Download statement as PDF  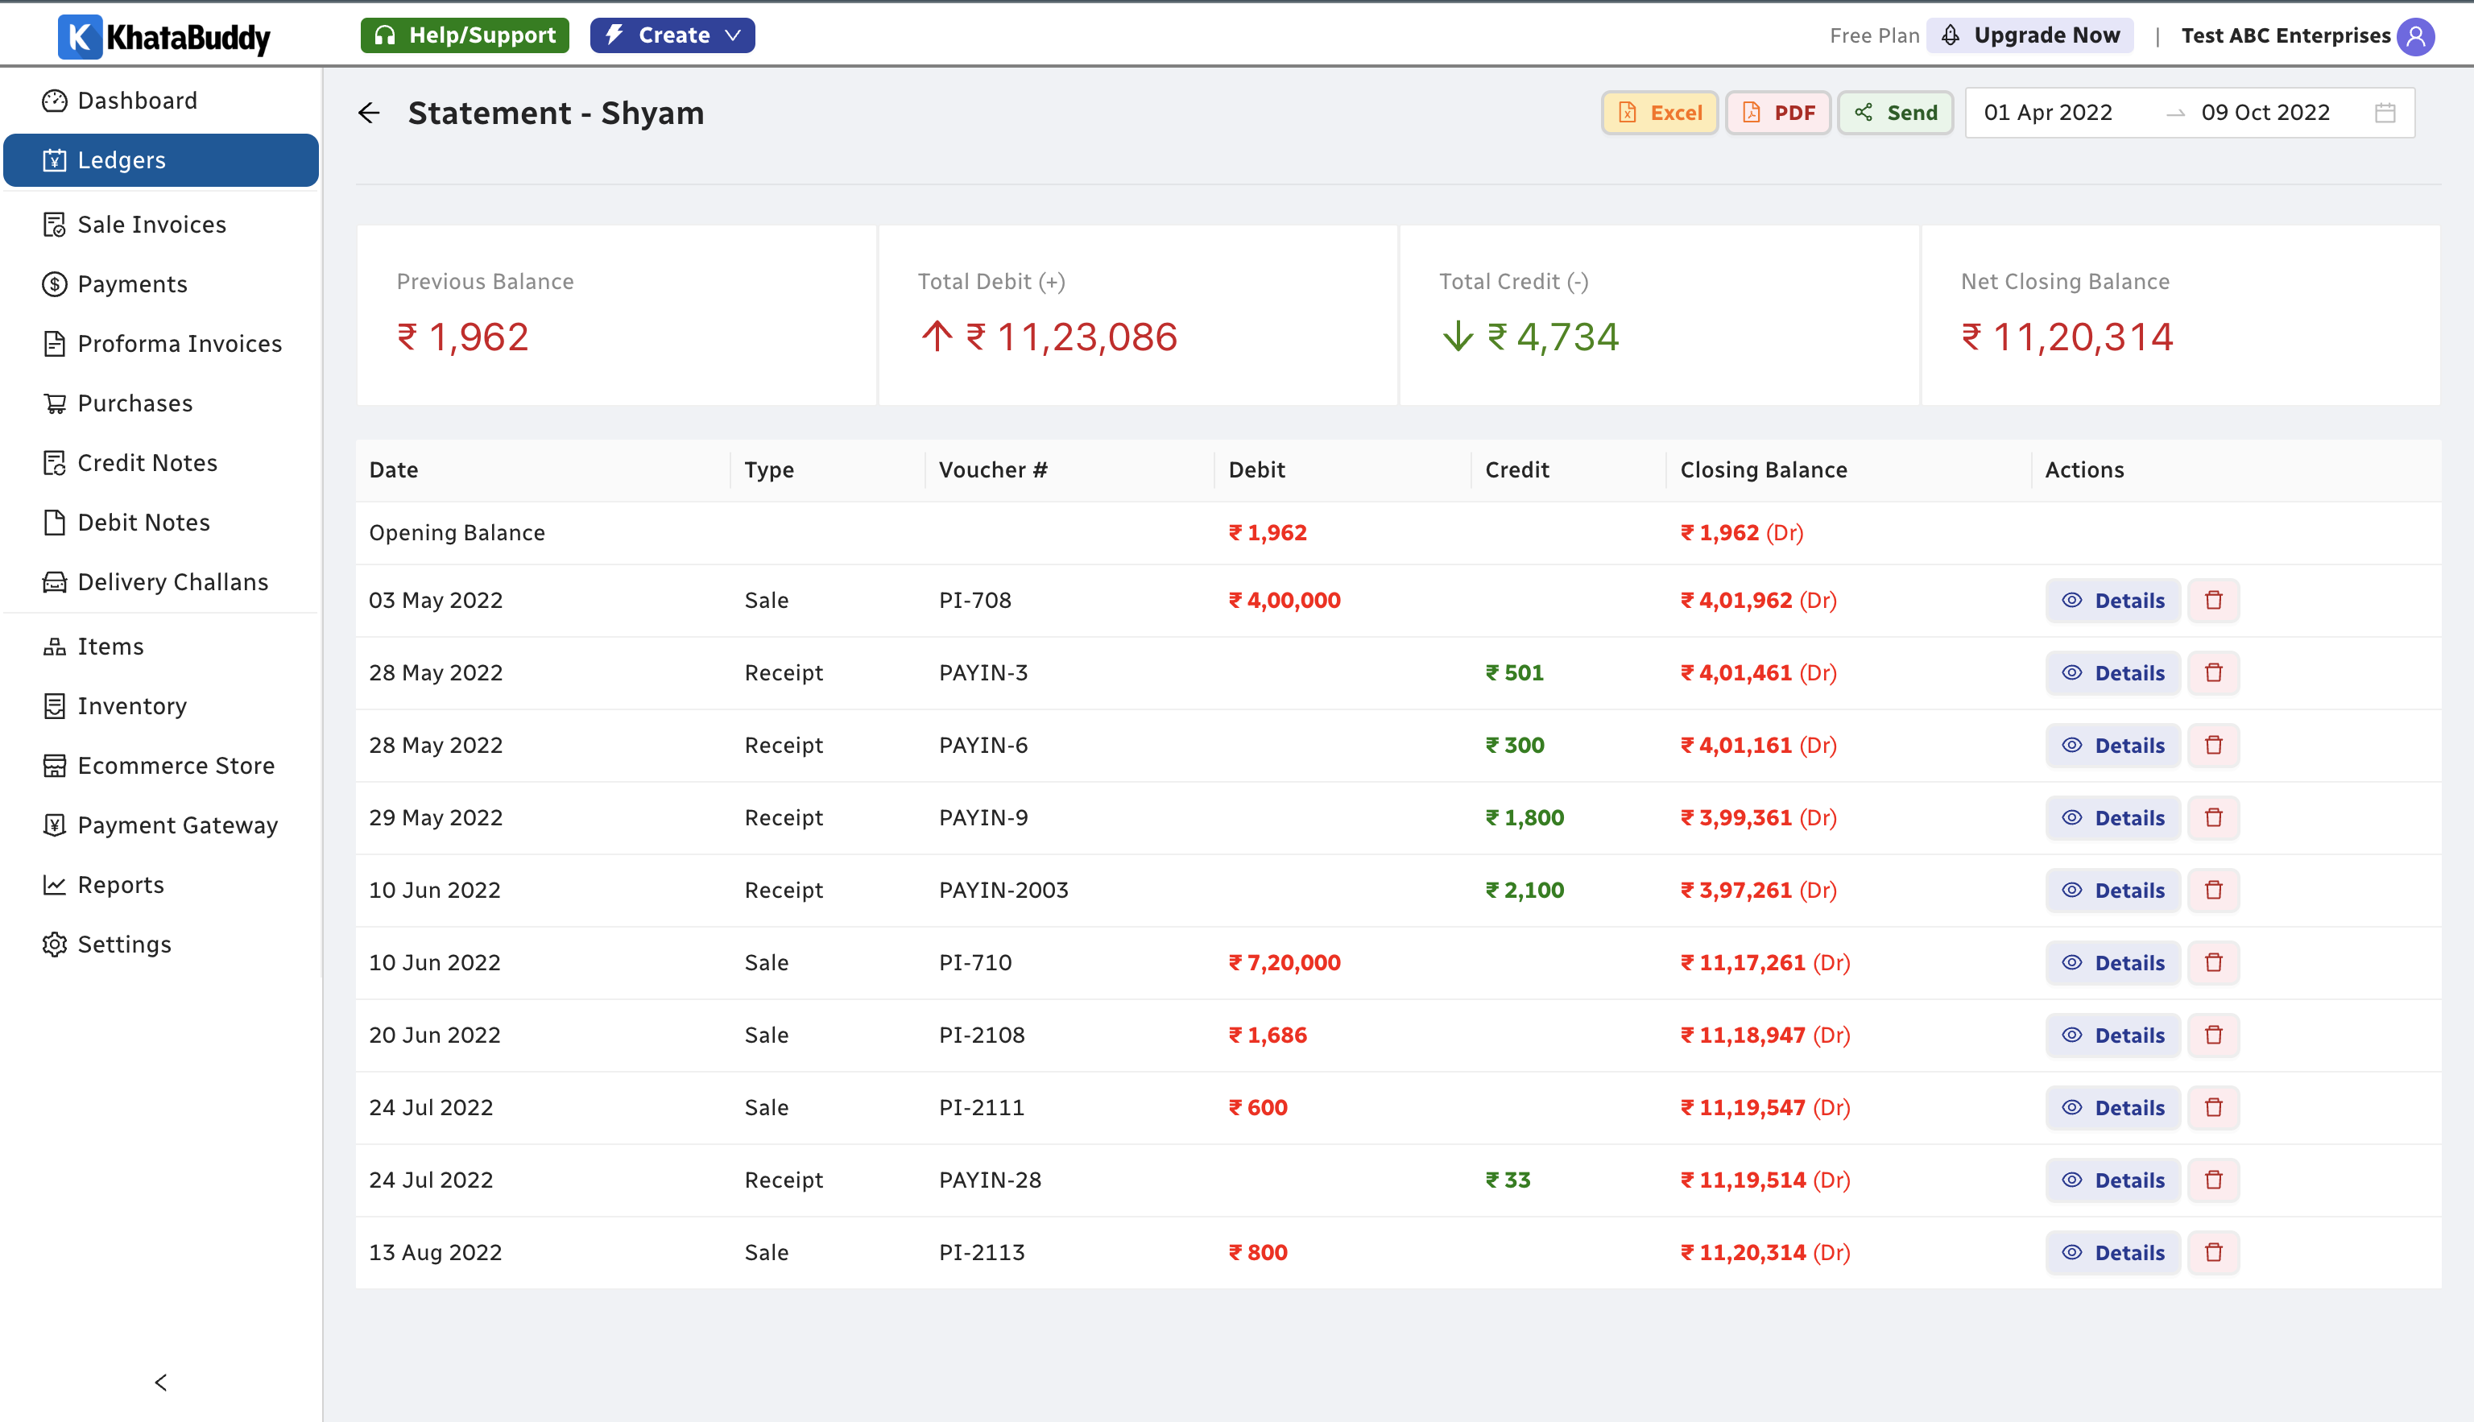point(1777,114)
